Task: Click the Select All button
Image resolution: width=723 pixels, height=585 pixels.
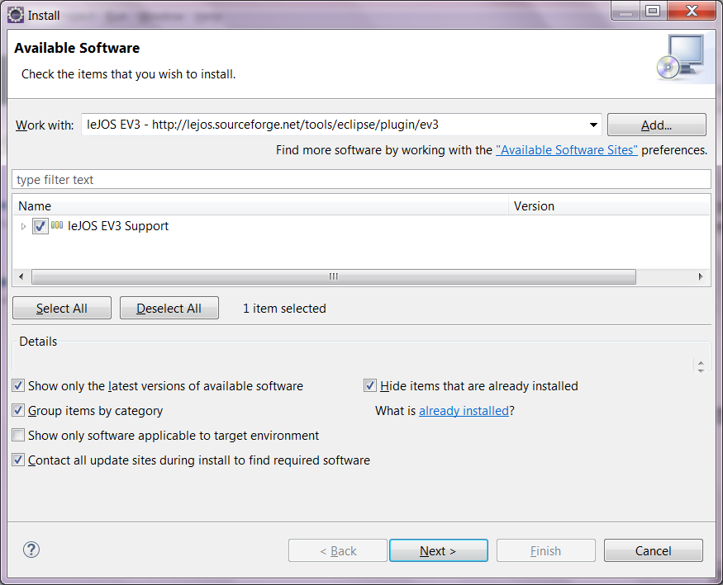Action: pyautogui.click(x=62, y=308)
